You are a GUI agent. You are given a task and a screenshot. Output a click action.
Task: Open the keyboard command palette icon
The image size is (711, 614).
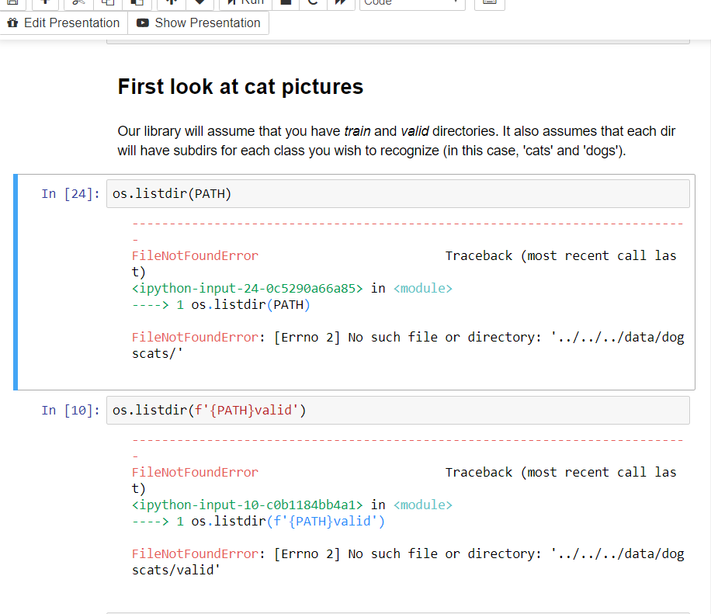coord(489,2)
